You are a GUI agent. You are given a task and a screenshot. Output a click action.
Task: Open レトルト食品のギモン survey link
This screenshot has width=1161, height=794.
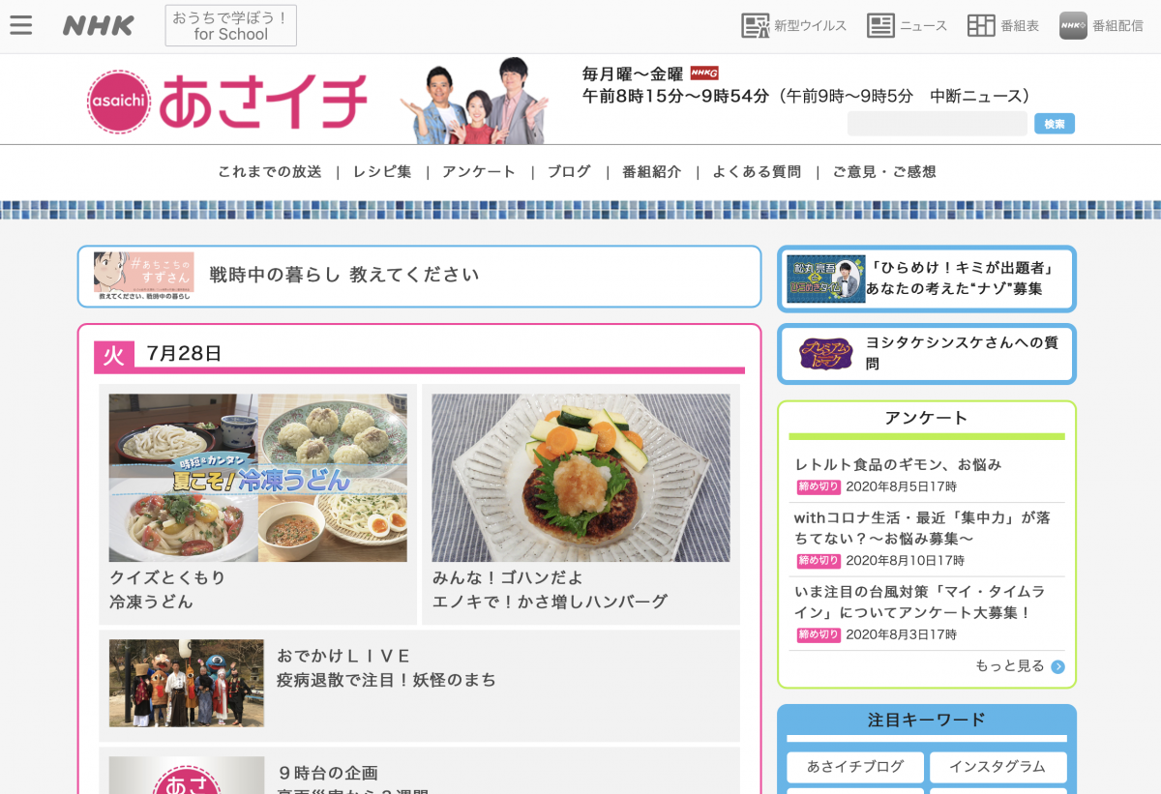coord(898,465)
